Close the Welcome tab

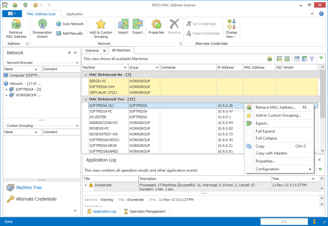[104, 51]
